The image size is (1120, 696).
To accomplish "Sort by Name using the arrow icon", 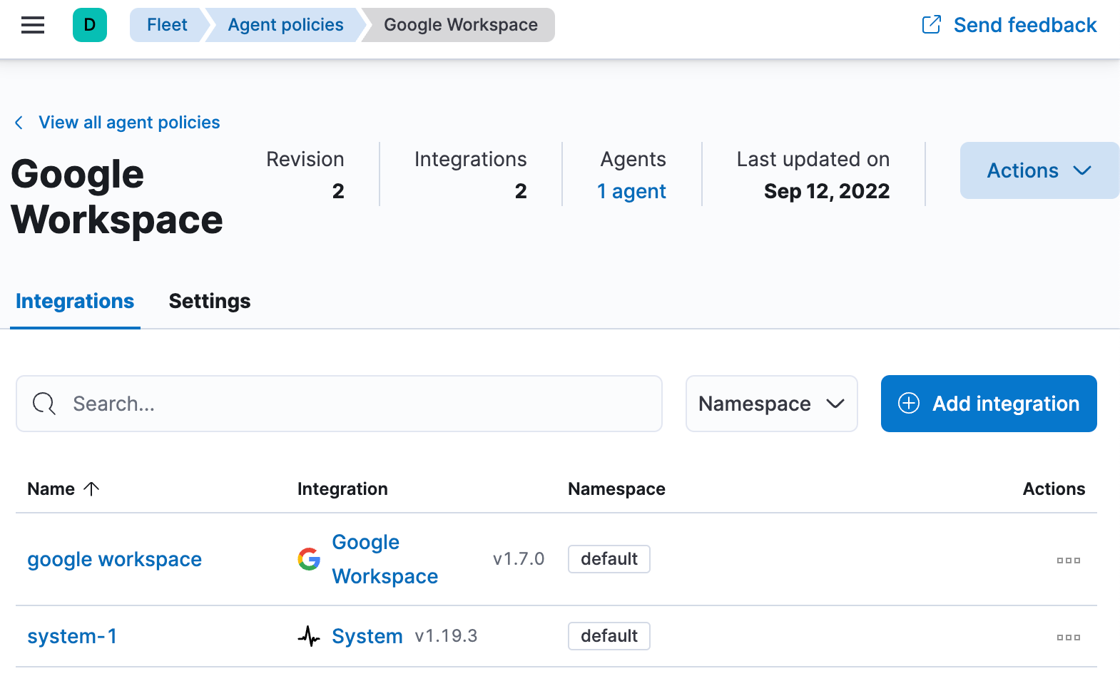I will point(91,488).
